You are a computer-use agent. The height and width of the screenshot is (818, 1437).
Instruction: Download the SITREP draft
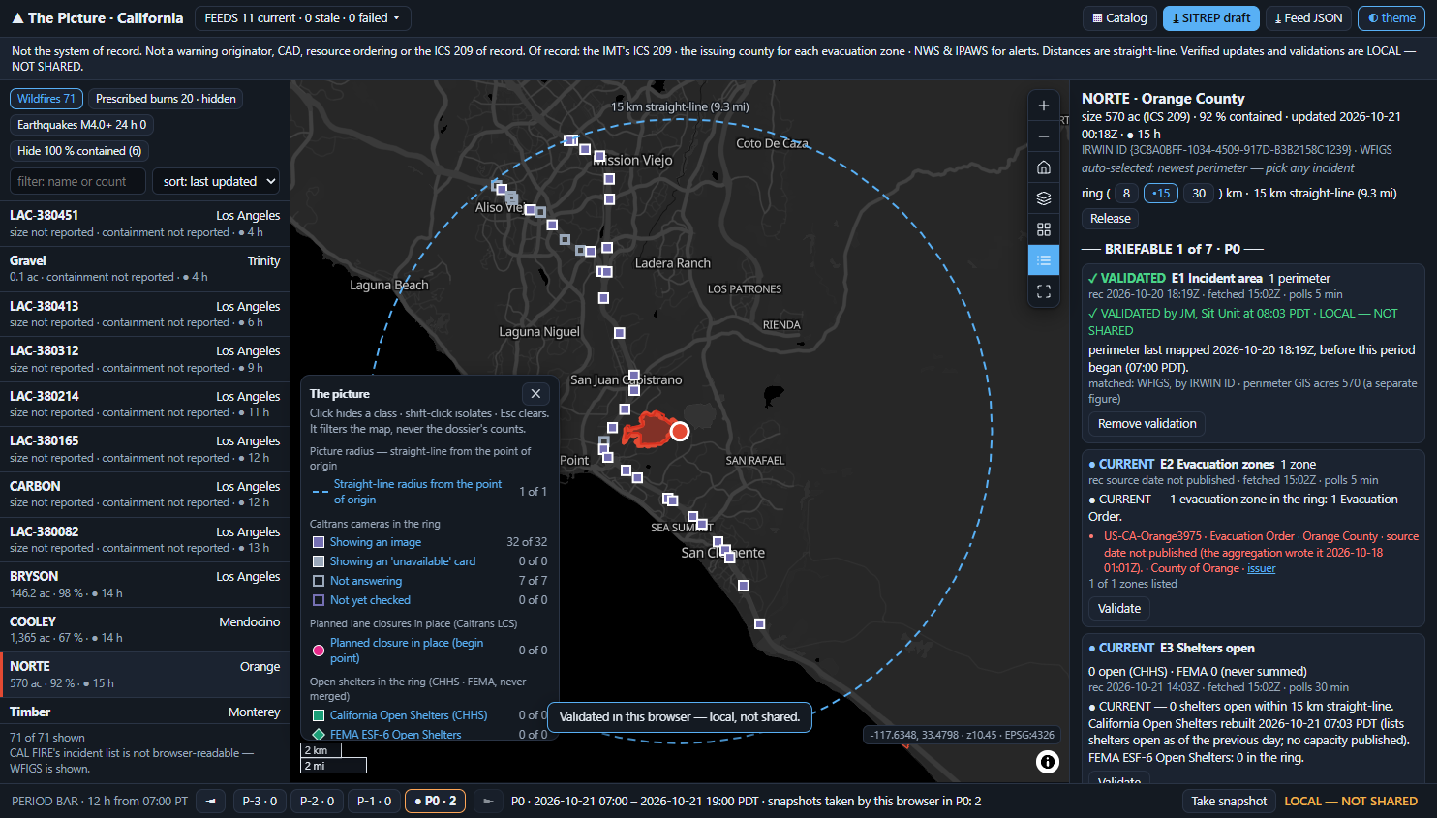click(1210, 17)
